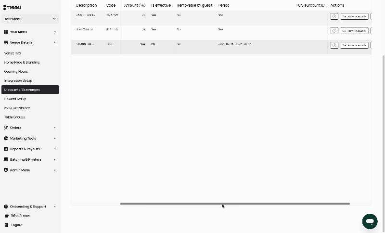
Task: Expand Onboarding & Support chevron
Action: 54,207
